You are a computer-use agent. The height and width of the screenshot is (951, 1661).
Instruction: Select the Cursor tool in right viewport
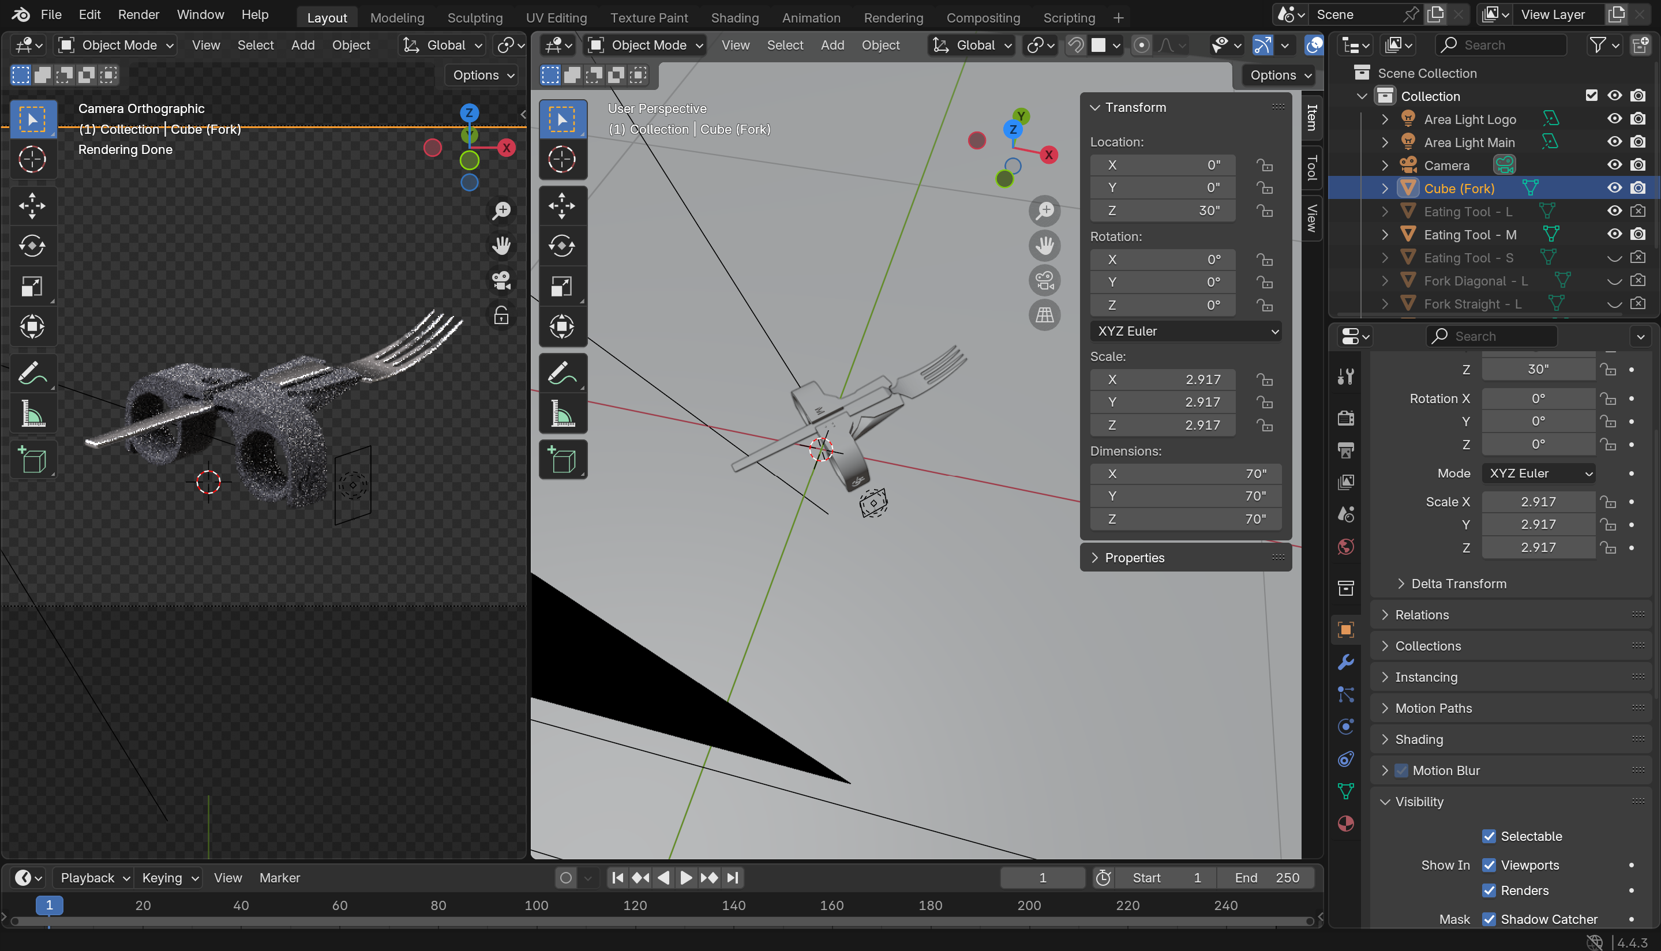point(562,159)
